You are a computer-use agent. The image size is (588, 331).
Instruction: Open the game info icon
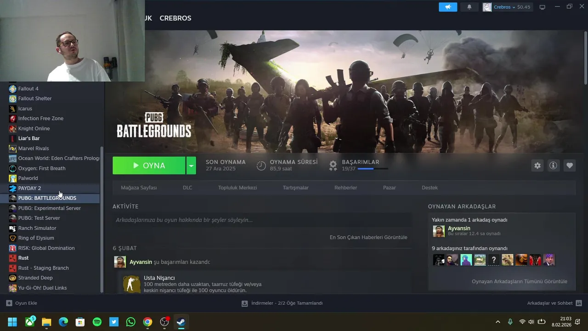(553, 165)
